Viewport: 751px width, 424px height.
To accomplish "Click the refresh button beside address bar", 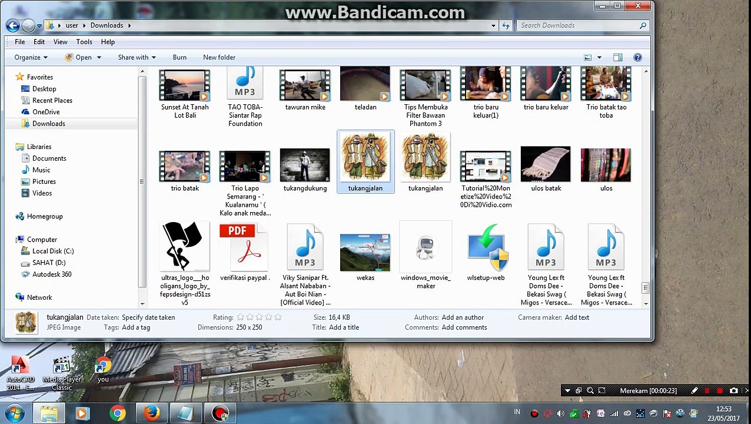I will (x=506, y=25).
